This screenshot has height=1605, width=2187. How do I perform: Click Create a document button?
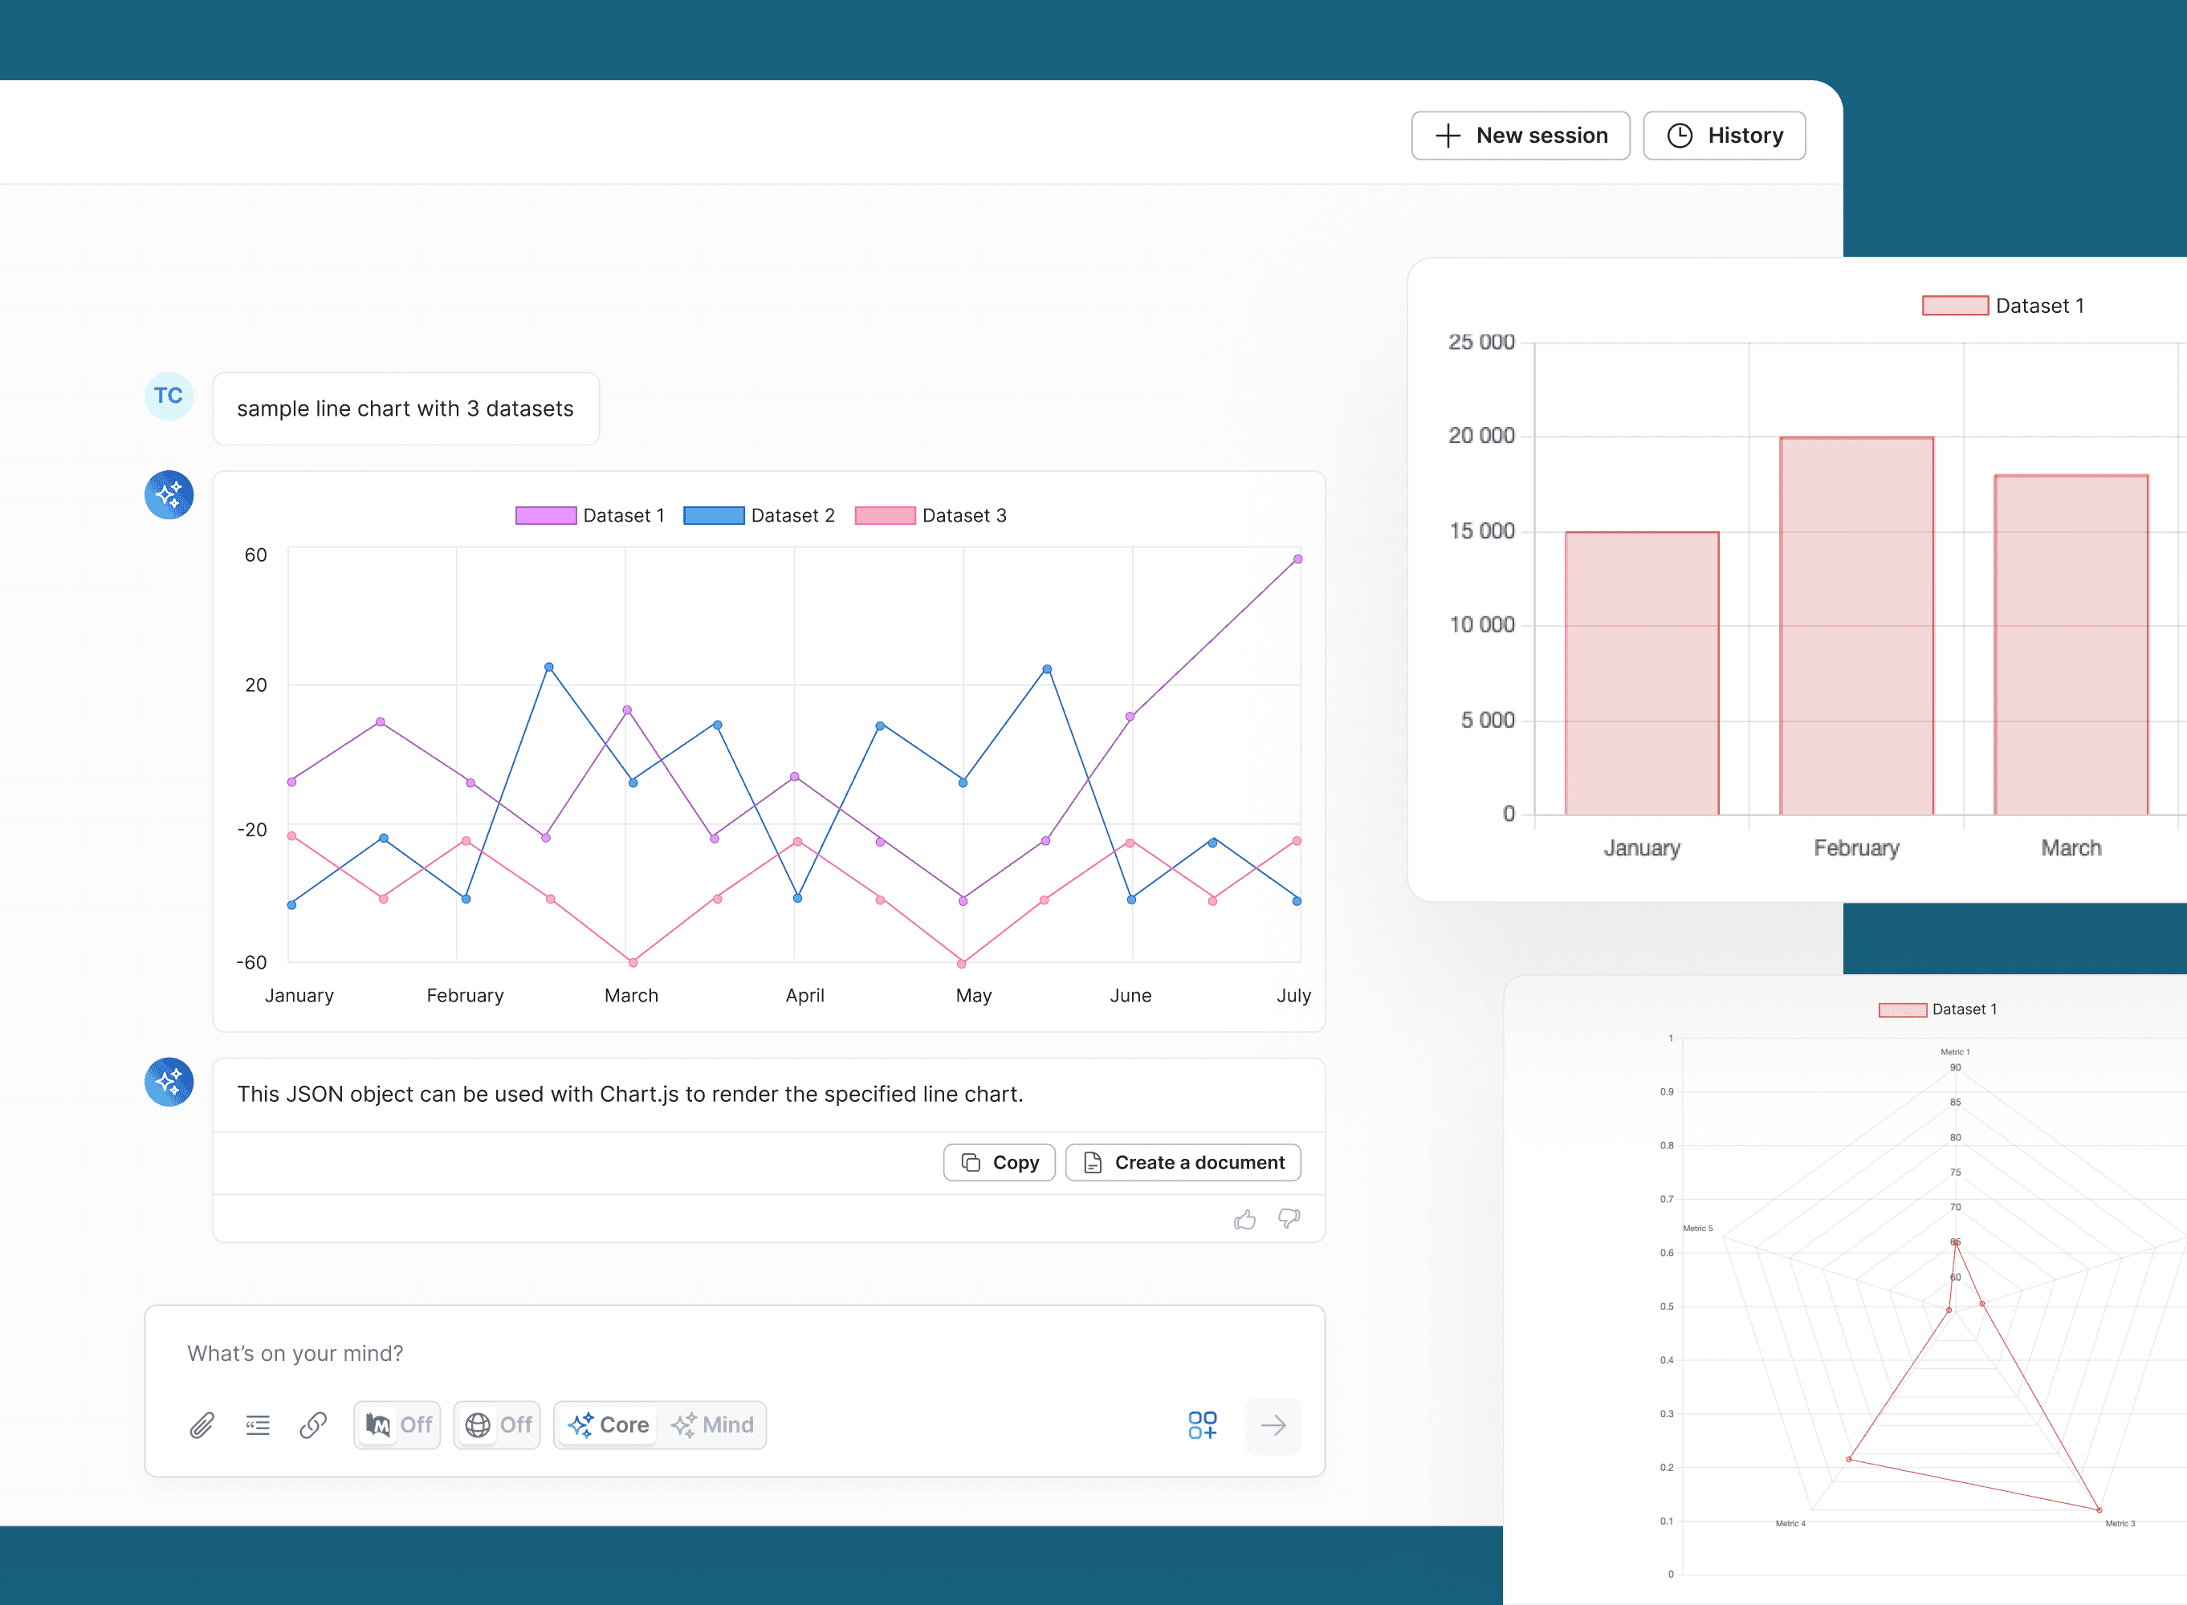1183,1162
